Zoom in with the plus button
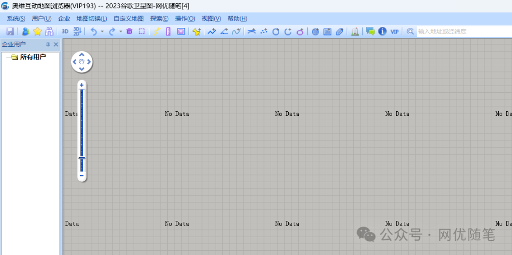 [82, 85]
